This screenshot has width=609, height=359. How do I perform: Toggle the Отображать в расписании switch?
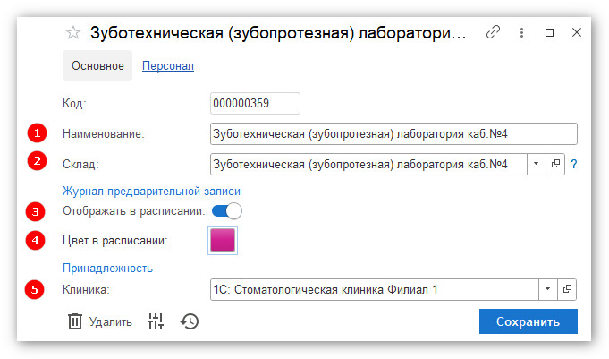pos(227,211)
